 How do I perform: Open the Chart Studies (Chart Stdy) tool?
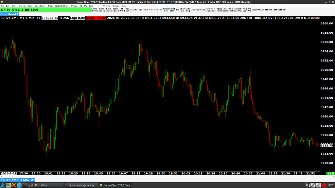(x=172, y=10)
